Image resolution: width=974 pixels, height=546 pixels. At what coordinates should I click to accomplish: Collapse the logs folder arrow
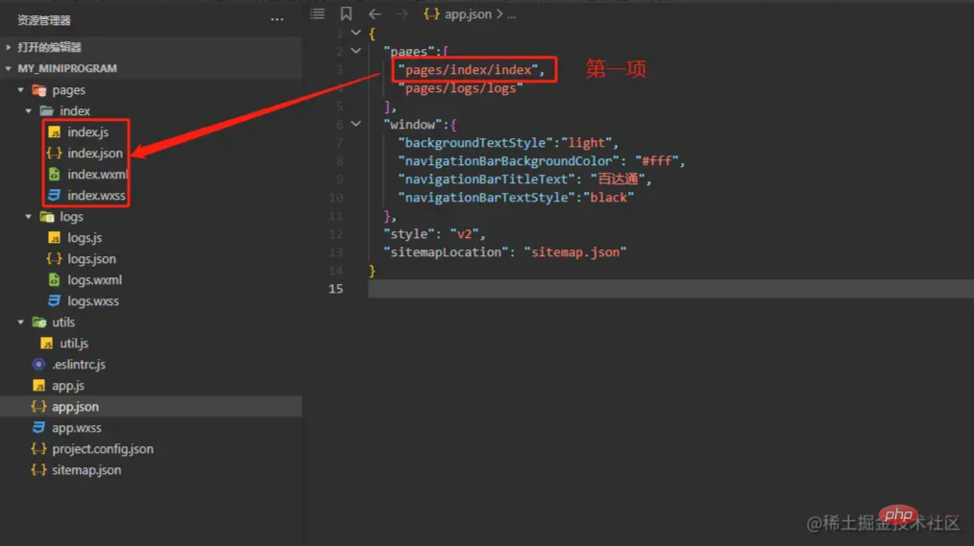pyautogui.click(x=29, y=217)
